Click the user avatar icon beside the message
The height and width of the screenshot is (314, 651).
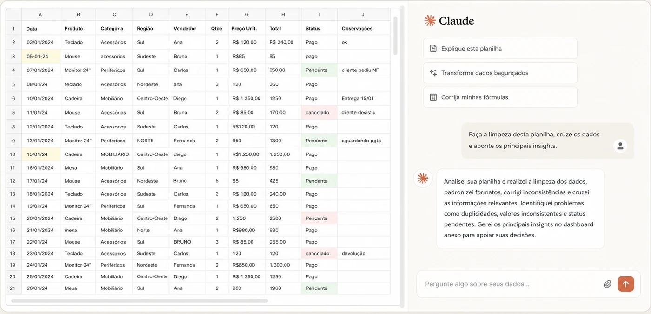(x=620, y=146)
